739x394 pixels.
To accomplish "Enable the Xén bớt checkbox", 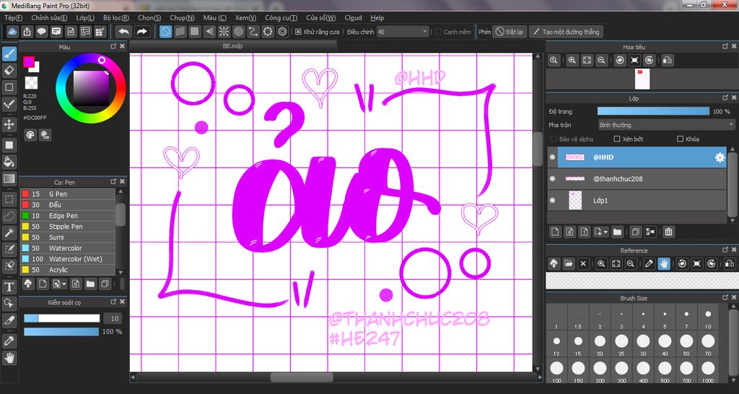I will click(617, 139).
